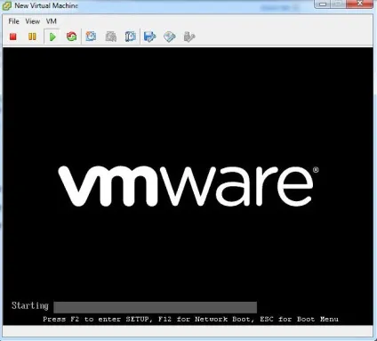377x341 pixels.
Task: Open the snapshot manager icon
Action: coord(130,37)
